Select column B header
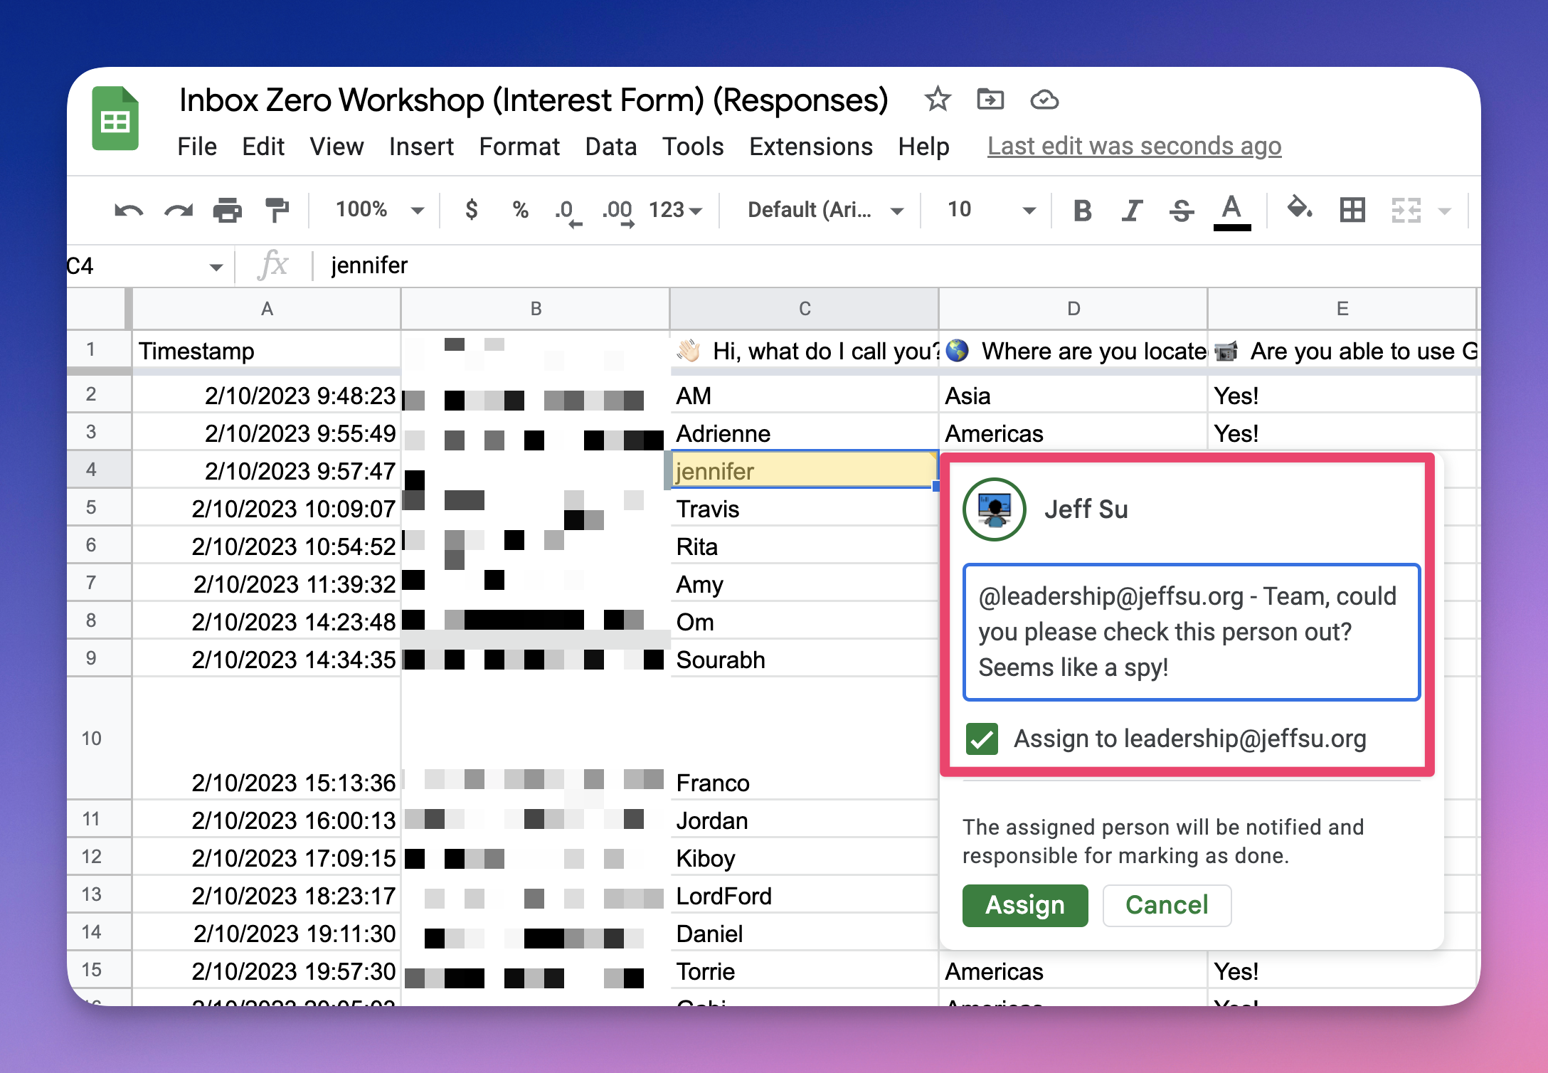The image size is (1548, 1073). pos(536,309)
